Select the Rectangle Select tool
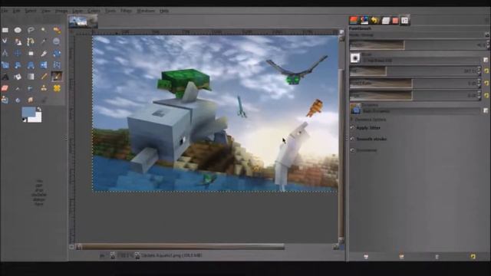The height and width of the screenshot is (276, 491). tap(5, 30)
